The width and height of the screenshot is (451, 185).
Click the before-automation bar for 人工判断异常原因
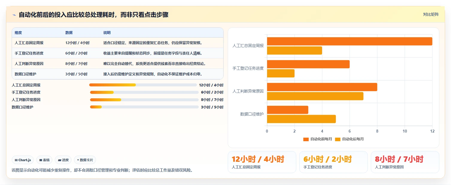point(322,87)
